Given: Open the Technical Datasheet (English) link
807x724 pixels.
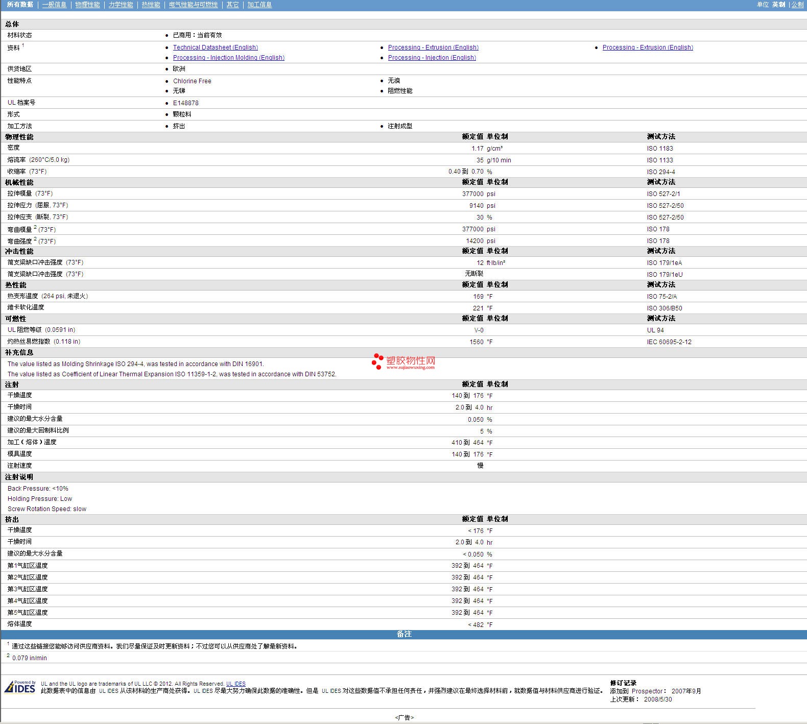Looking at the screenshot, I should (215, 47).
